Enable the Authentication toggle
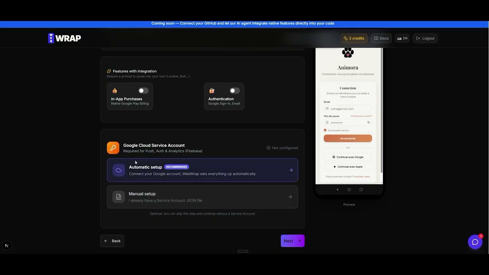The width and height of the screenshot is (489, 275). pyautogui.click(x=235, y=91)
